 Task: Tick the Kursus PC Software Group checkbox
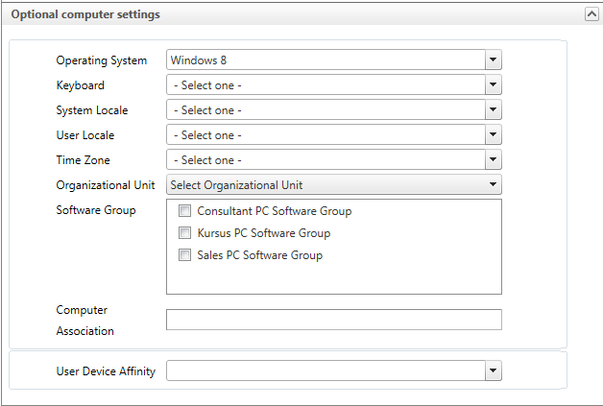tap(184, 233)
